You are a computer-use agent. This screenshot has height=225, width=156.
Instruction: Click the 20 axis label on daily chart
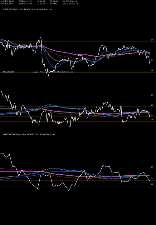pos(152,70)
